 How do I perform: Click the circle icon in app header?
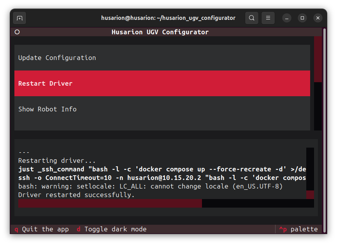tap(17, 32)
